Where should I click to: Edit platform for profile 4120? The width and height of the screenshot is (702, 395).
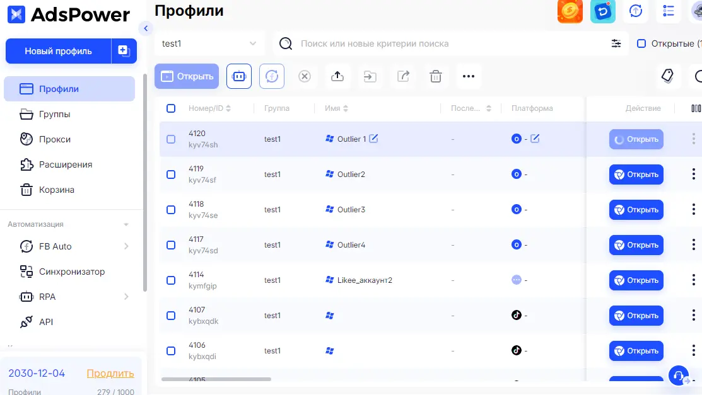(535, 139)
